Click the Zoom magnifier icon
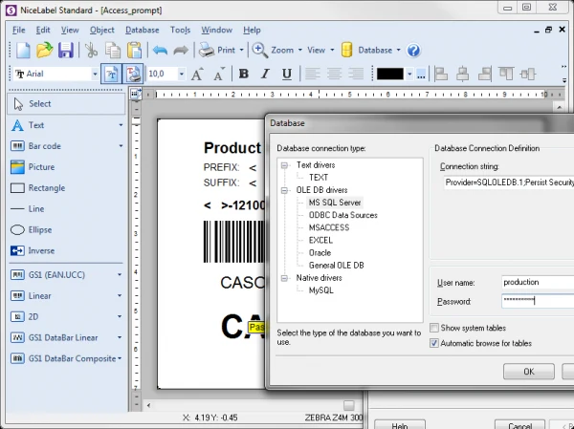The image size is (574, 429). (260, 50)
